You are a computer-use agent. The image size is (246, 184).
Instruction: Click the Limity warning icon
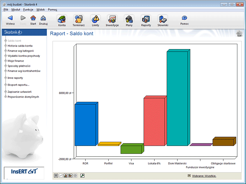coord(96,19)
